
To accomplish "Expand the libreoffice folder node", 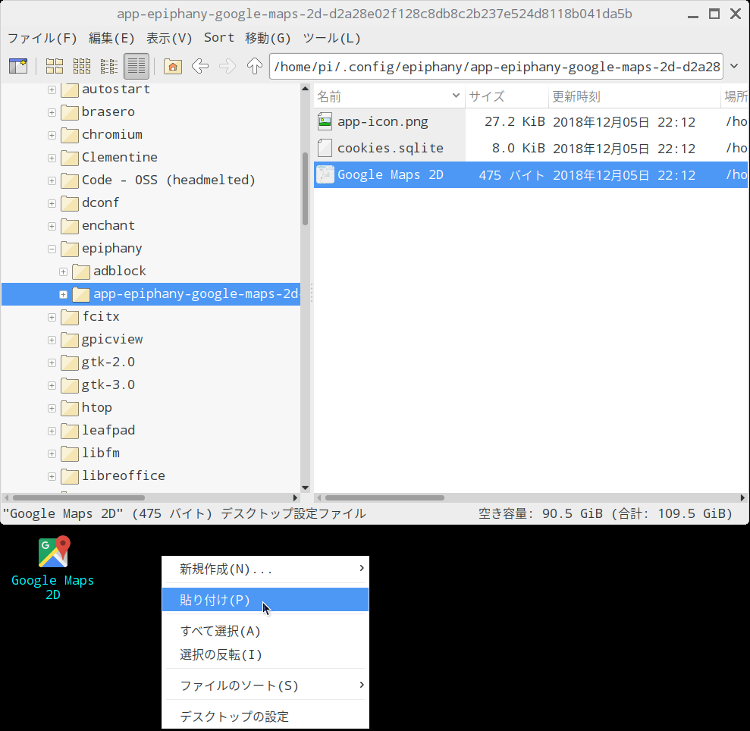I will (x=52, y=476).
